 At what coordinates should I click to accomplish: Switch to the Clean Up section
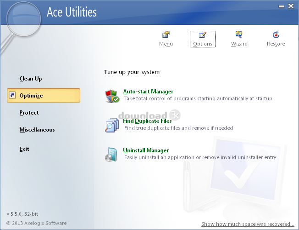point(31,79)
